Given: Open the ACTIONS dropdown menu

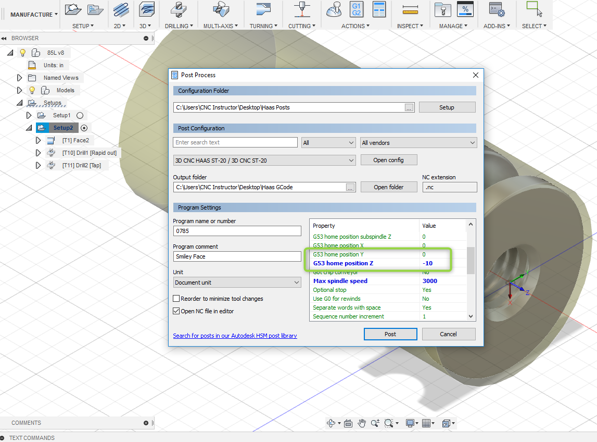Looking at the screenshot, I should tap(355, 26).
